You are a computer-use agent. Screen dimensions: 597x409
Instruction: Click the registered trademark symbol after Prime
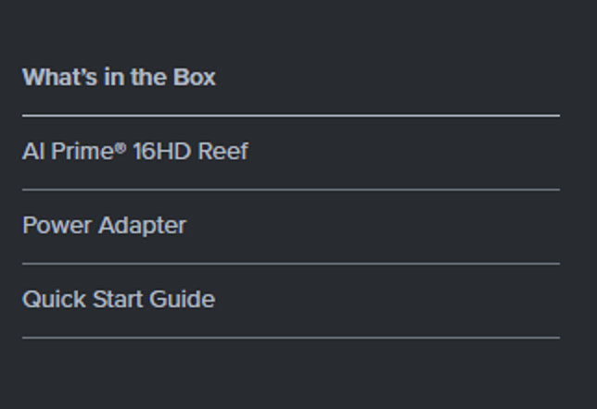(x=120, y=148)
